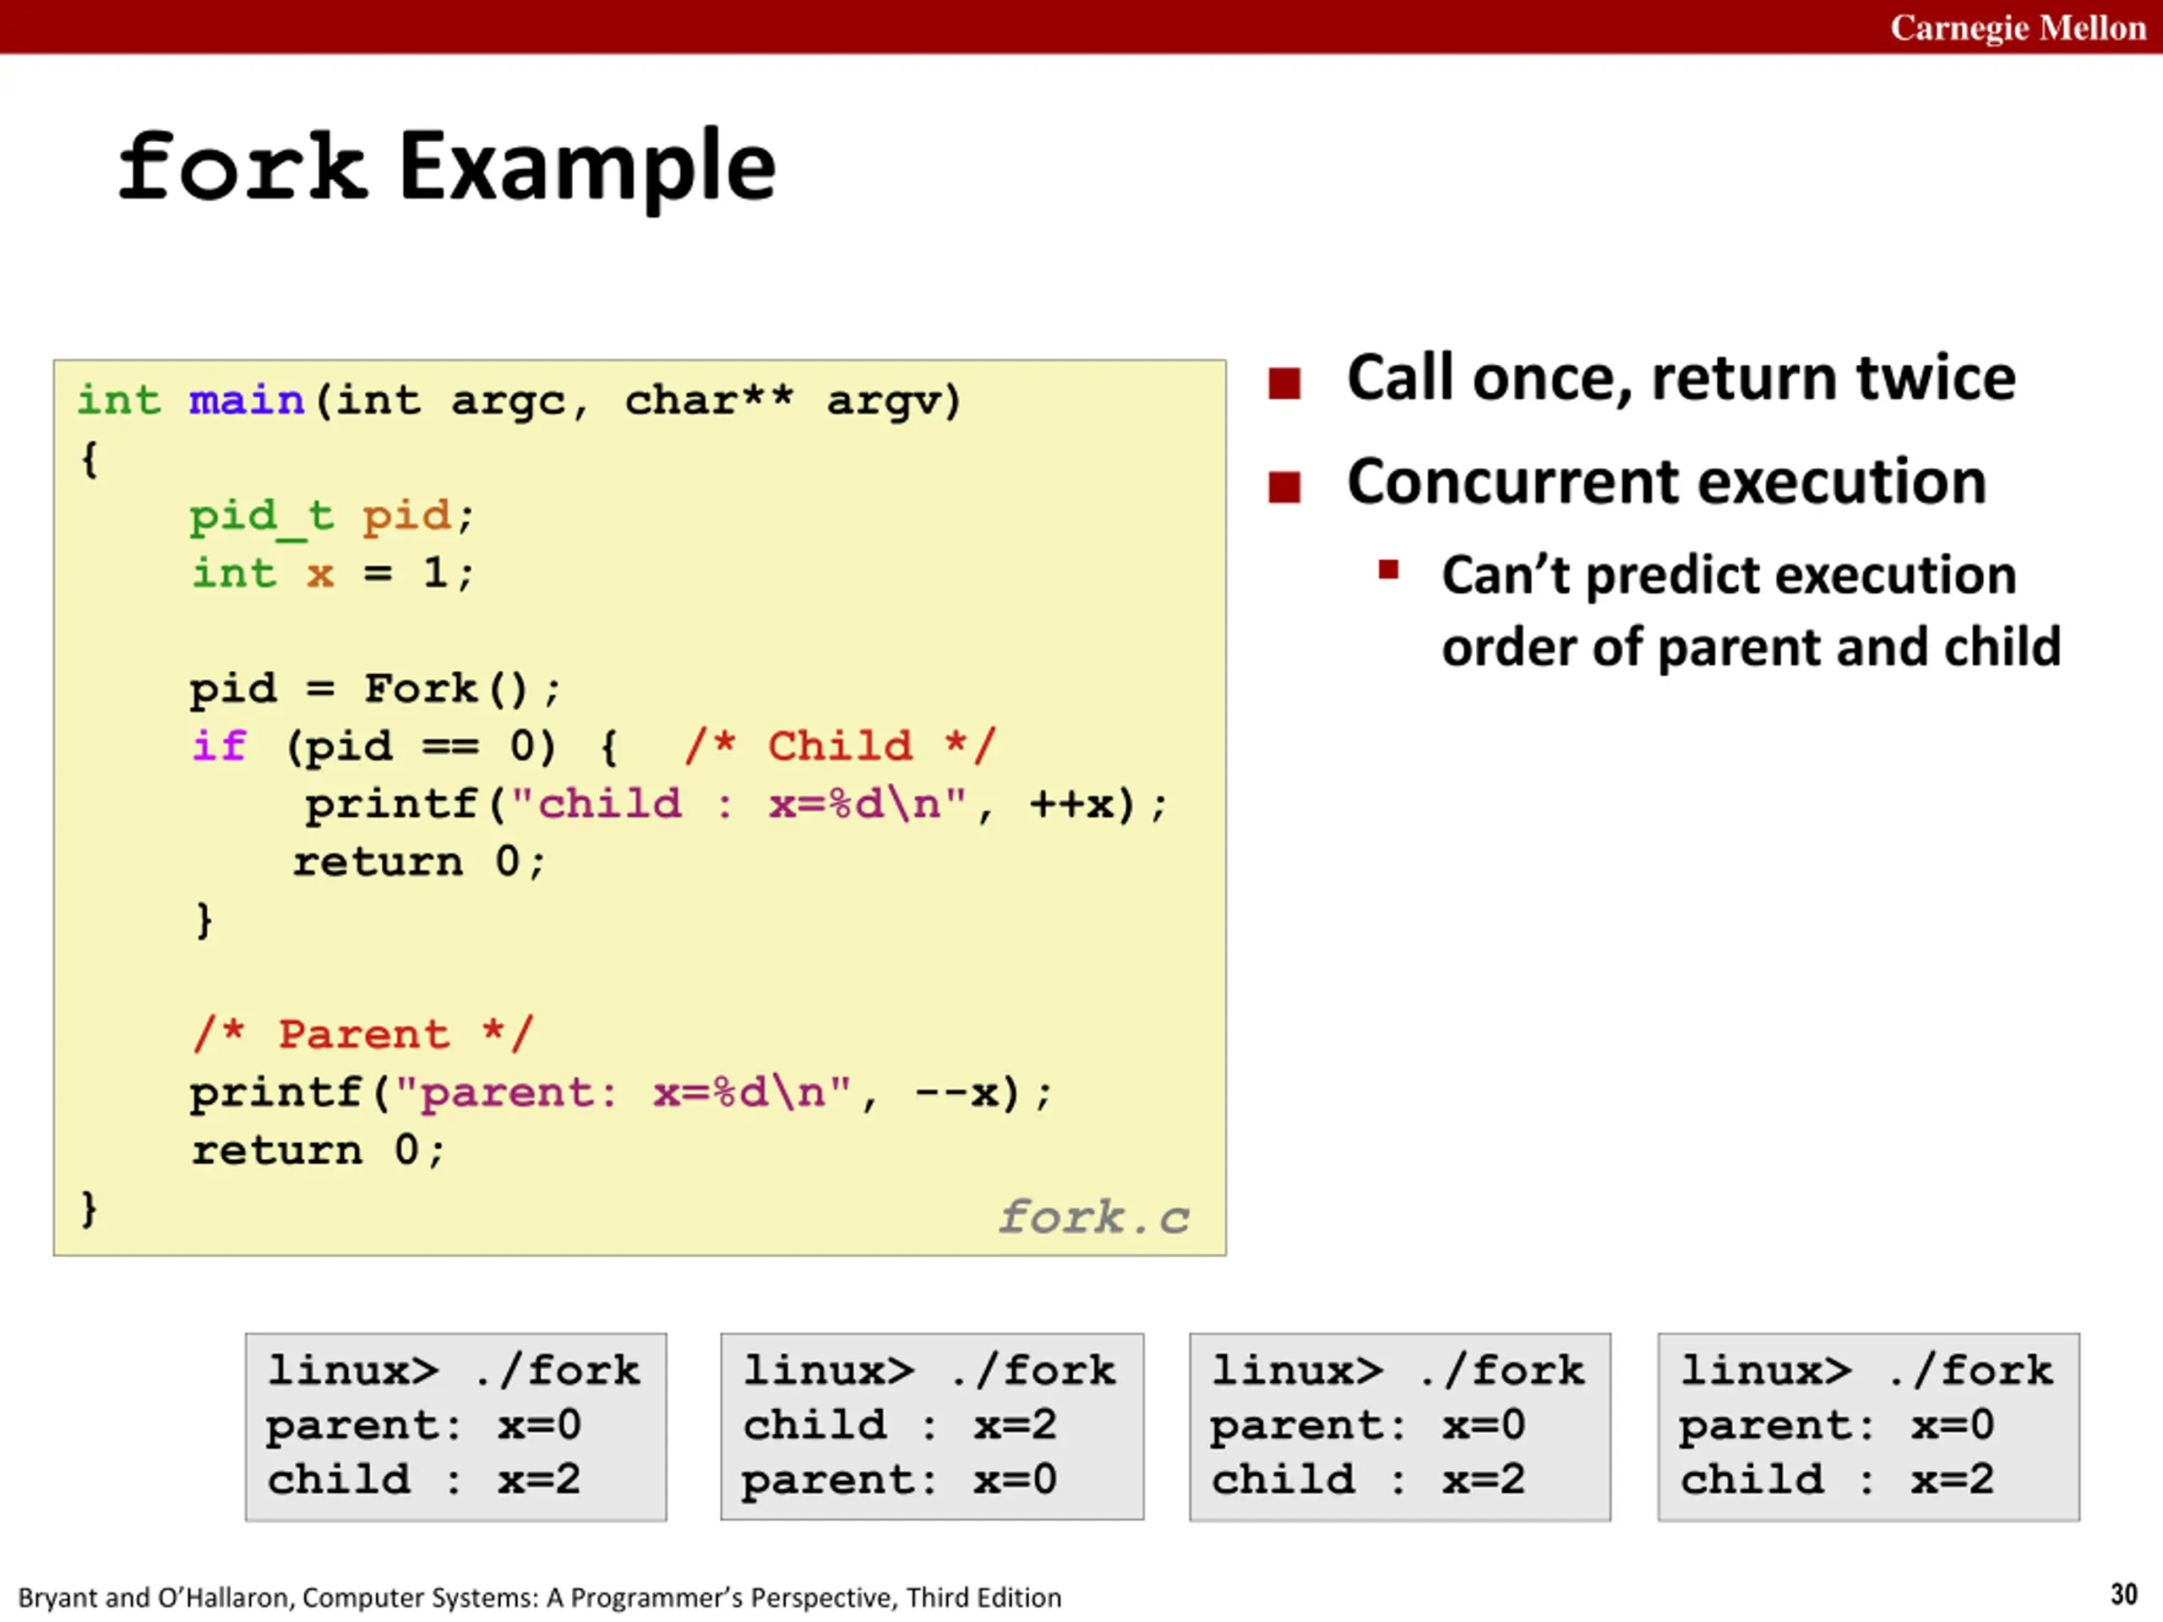Click the 'fork.c' file name label
The height and width of the screenshot is (1622, 2163).
[x=1093, y=1218]
